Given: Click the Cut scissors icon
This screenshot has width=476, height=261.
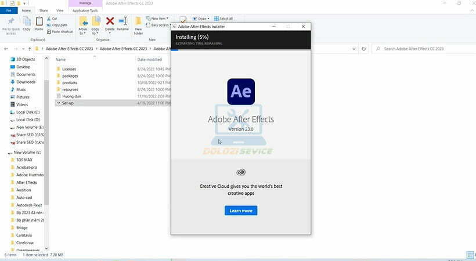Looking at the screenshot, I should [x=48, y=19].
